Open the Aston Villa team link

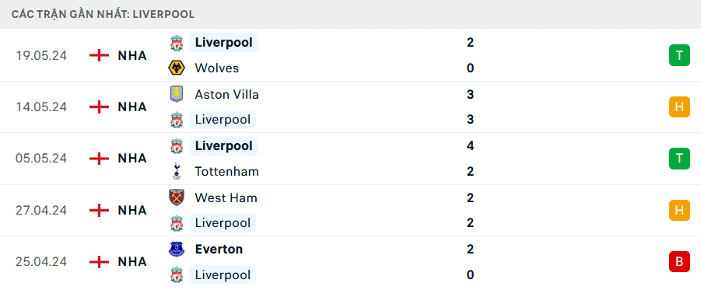226,94
